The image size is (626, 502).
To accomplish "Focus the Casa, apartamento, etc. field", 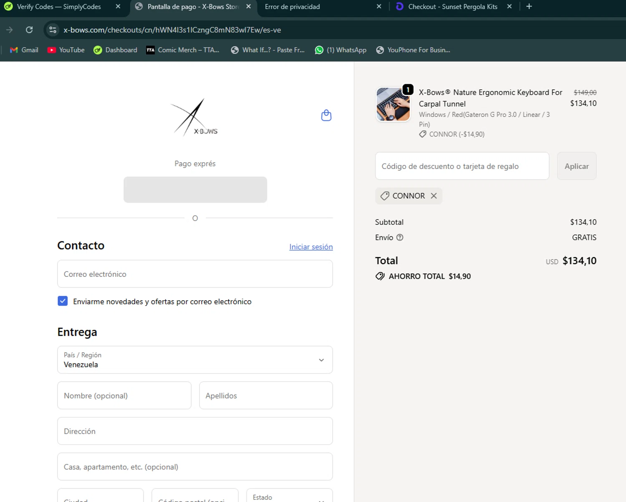I will pos(195,467).
